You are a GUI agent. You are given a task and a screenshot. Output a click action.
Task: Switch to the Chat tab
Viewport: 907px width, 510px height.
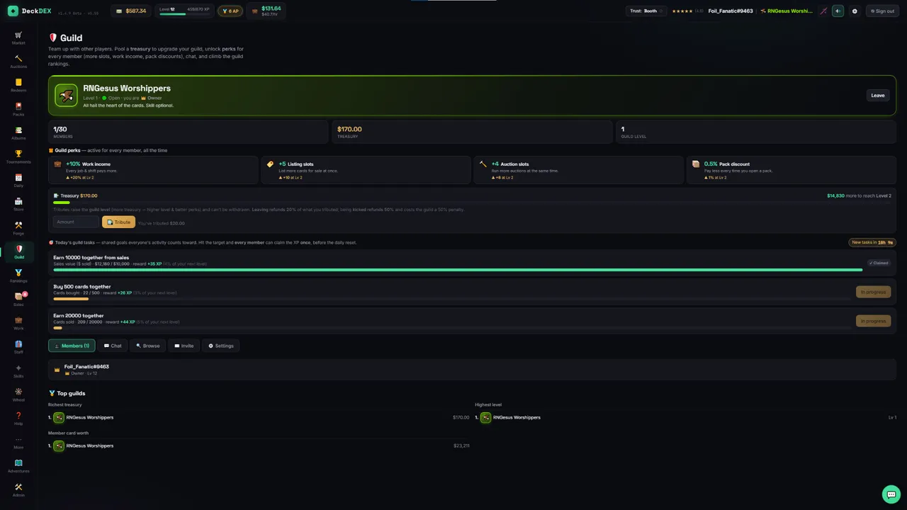point(113,346)
